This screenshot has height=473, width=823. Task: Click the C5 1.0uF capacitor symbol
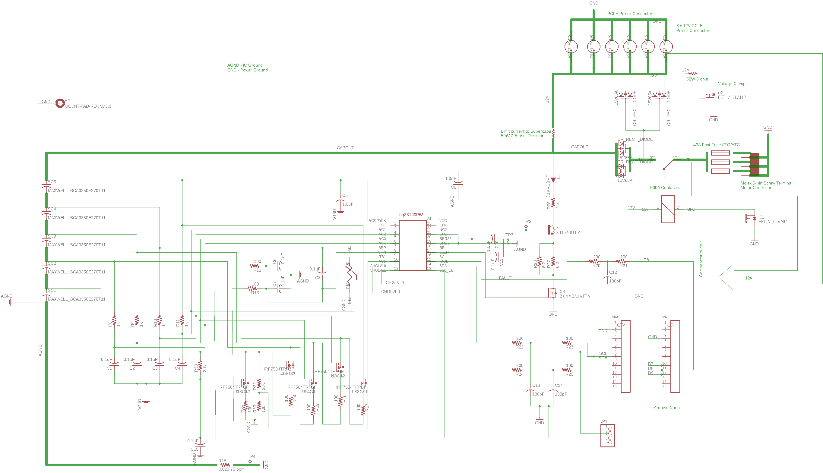coord(340,200)
